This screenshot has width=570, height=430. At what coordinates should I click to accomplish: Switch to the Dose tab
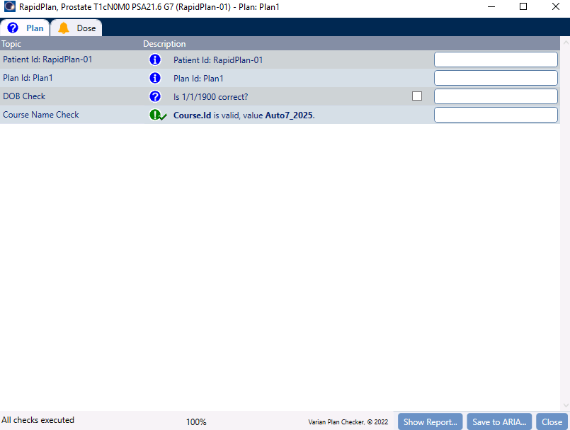(x=76, y=28)
